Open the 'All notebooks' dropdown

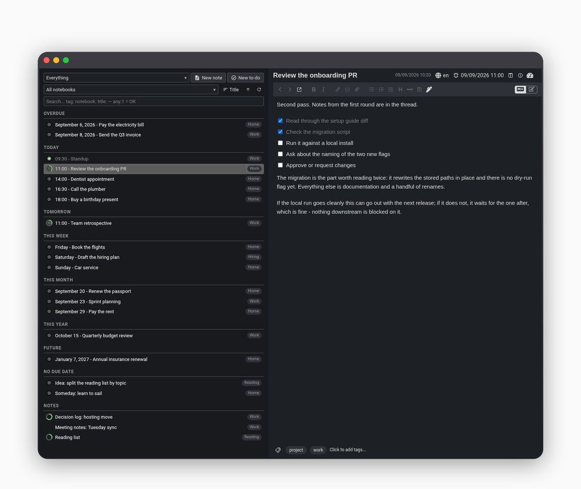click(x=131, y=90)
